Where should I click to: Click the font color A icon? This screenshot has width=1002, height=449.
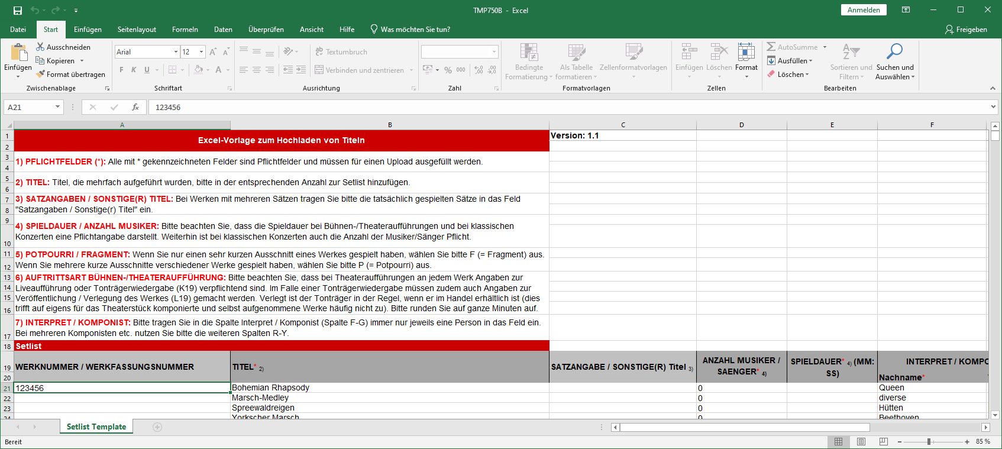pyautogui.click(x=218, y=70)
